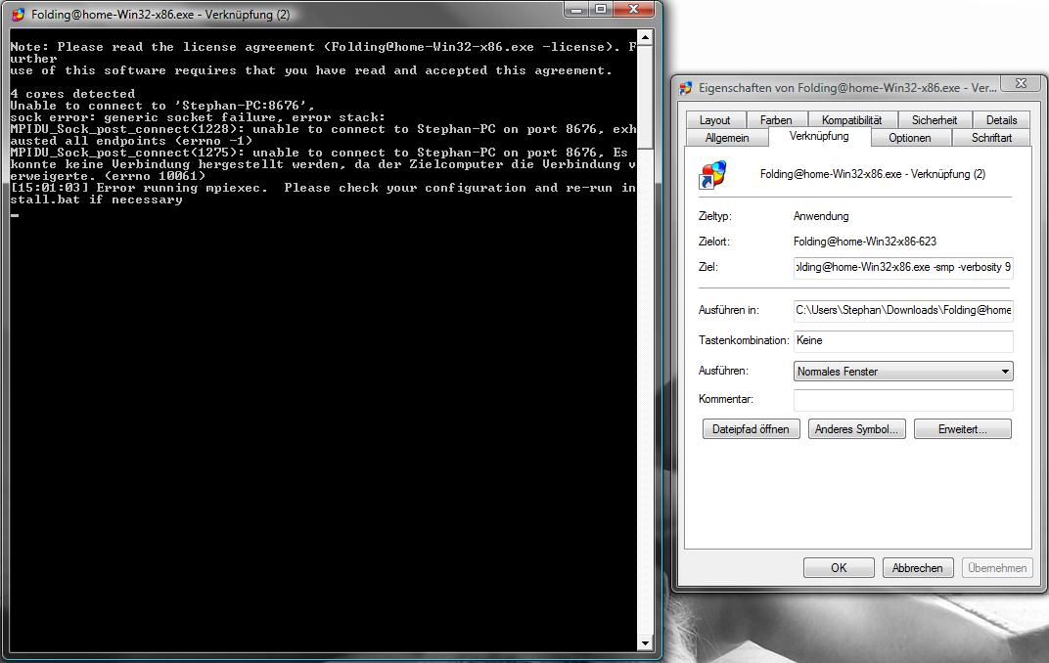The width and height of the screenshot is (1049, 663).
Task: Click the Zieltyp value 'Anwendung'
Action: point(821,216)
